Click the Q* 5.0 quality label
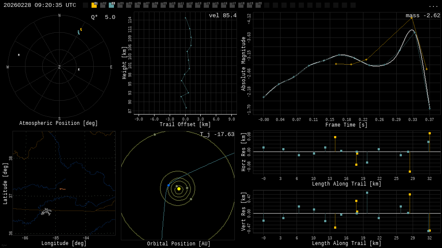The height and width of the screenshot is (248, 442). pos(103,17)
